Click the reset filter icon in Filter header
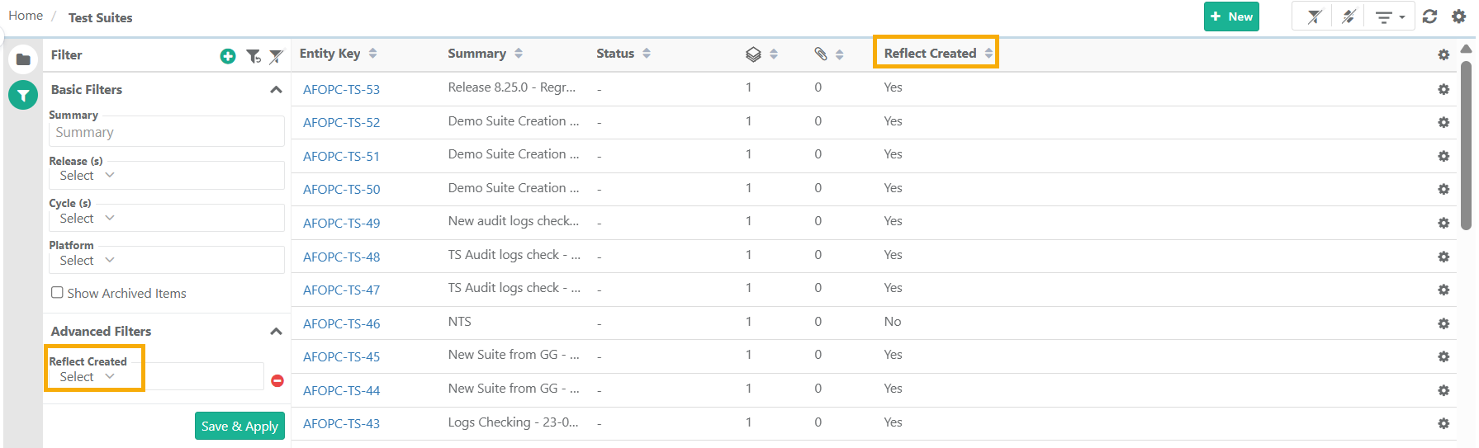Viewport: 1479px width, 448px height. click(x=253, y=56)
